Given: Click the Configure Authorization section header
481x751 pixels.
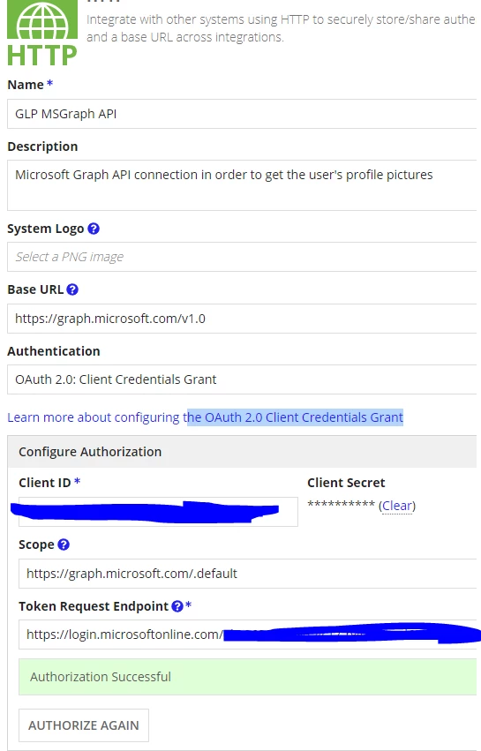Looking at the screenshot, I should (242, 452).
